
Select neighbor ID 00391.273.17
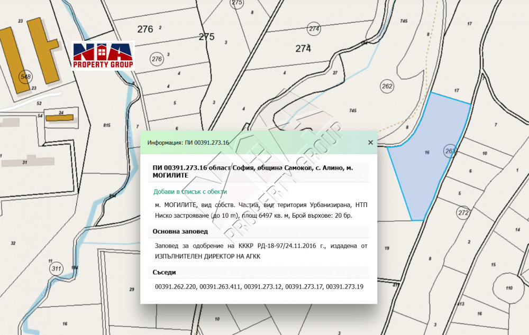[x=304, y=287]
